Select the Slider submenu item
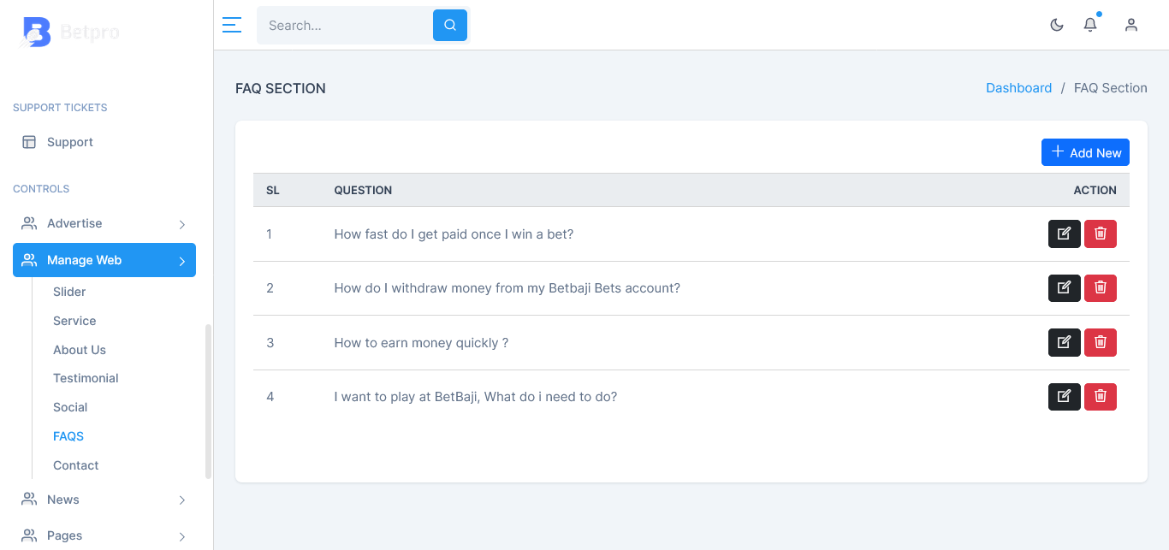Image resolution: width=1169 pixels, height=550 pixels. [69, 292]
